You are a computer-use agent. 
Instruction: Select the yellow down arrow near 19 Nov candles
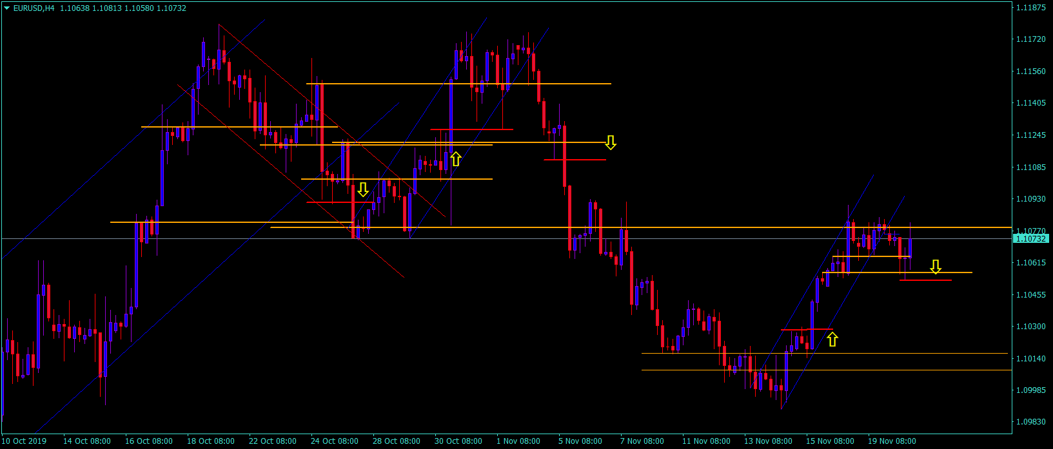tap(936, 267)
